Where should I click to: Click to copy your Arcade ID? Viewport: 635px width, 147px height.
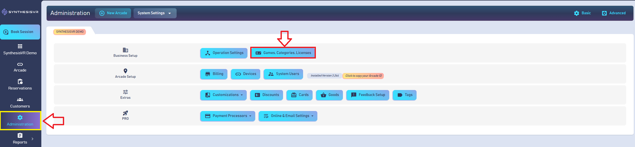363,76
